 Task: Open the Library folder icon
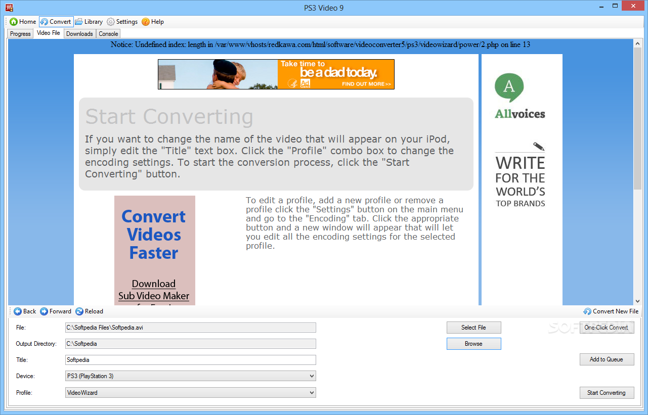coord(79,22)
